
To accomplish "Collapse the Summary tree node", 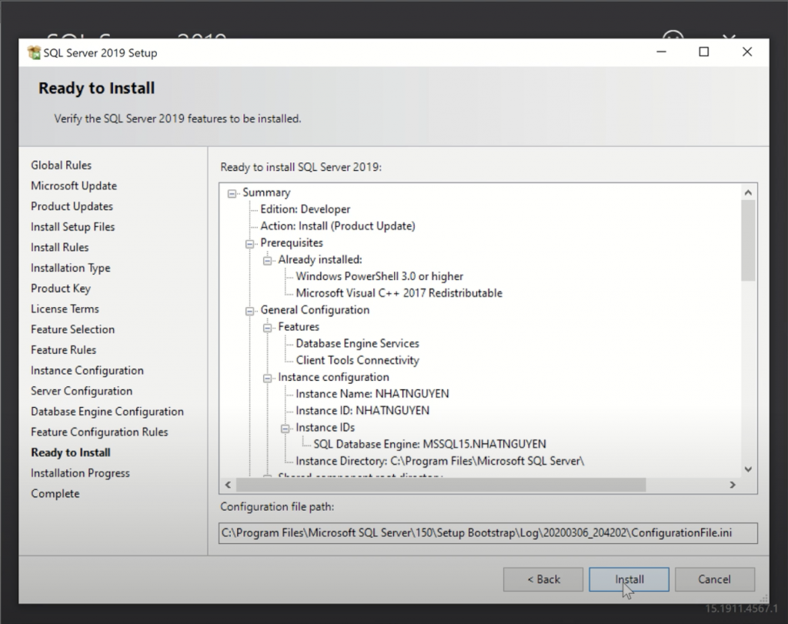I will click(232, 193).
